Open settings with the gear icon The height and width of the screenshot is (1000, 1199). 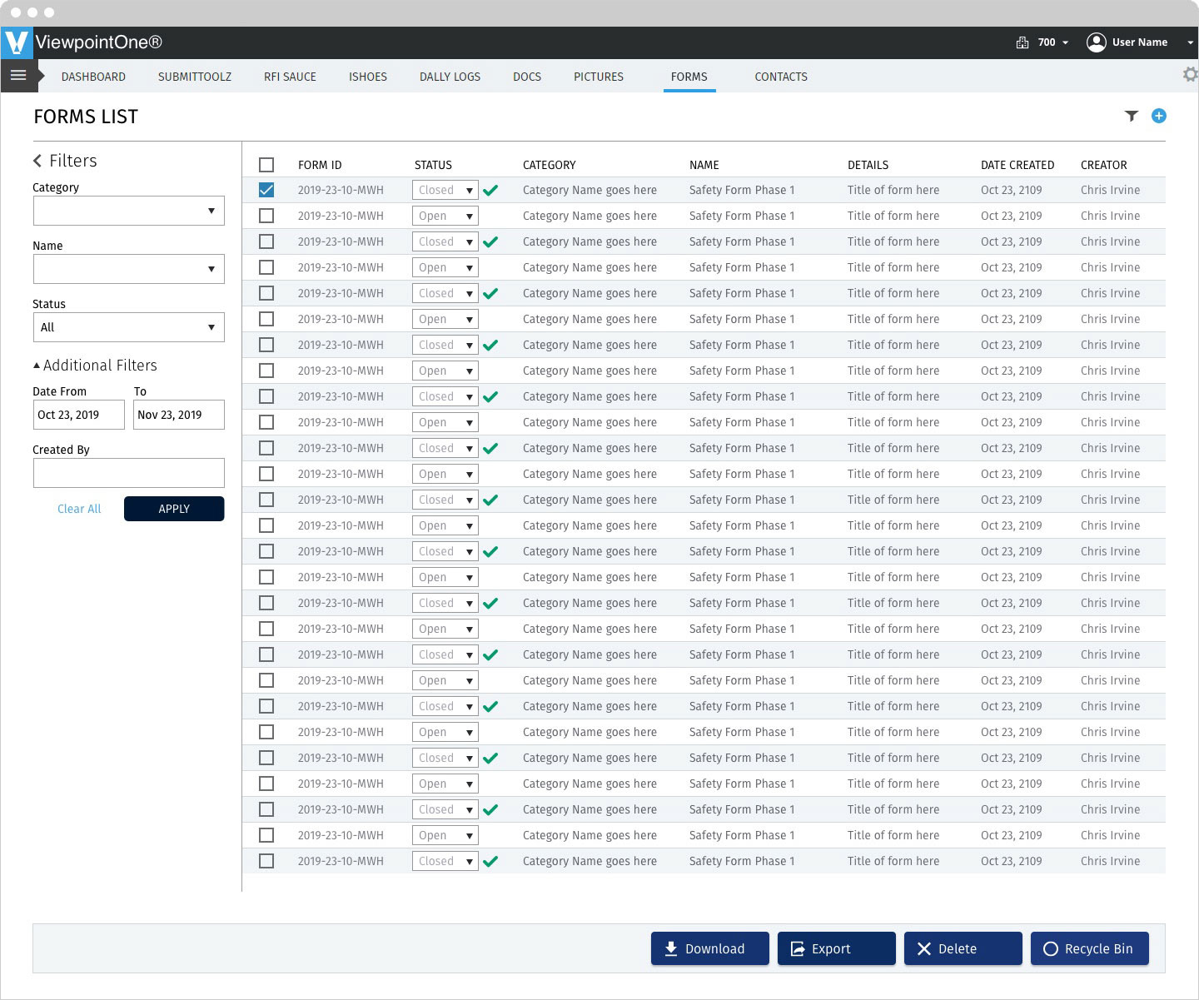1191,74
